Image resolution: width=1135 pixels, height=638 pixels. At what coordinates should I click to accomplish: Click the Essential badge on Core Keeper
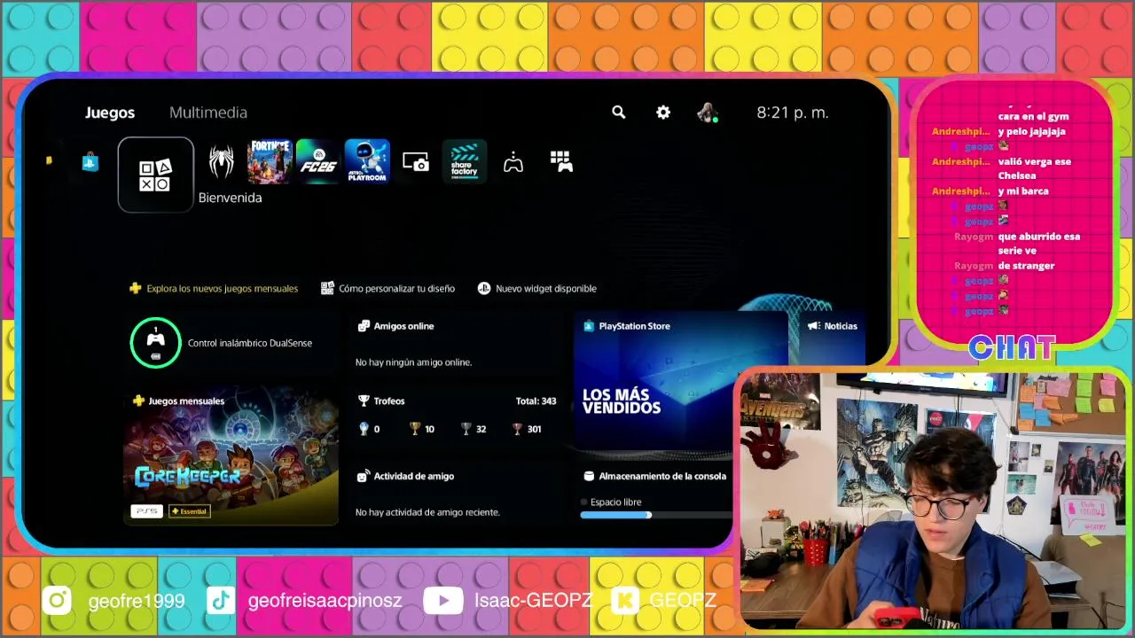[x=189, y=511]
